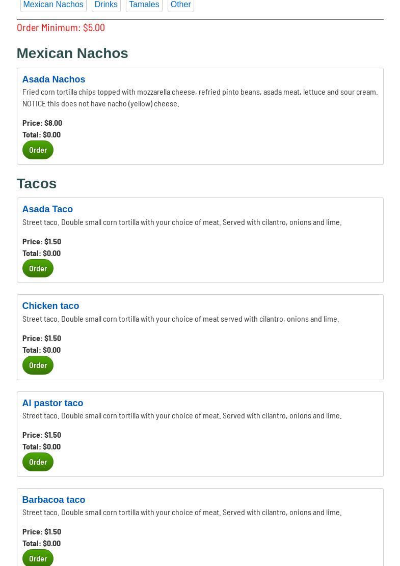Click the Order Minimum $5.00 notice
This screenshot has height=566, width=400.
click(x=61, y=27)
